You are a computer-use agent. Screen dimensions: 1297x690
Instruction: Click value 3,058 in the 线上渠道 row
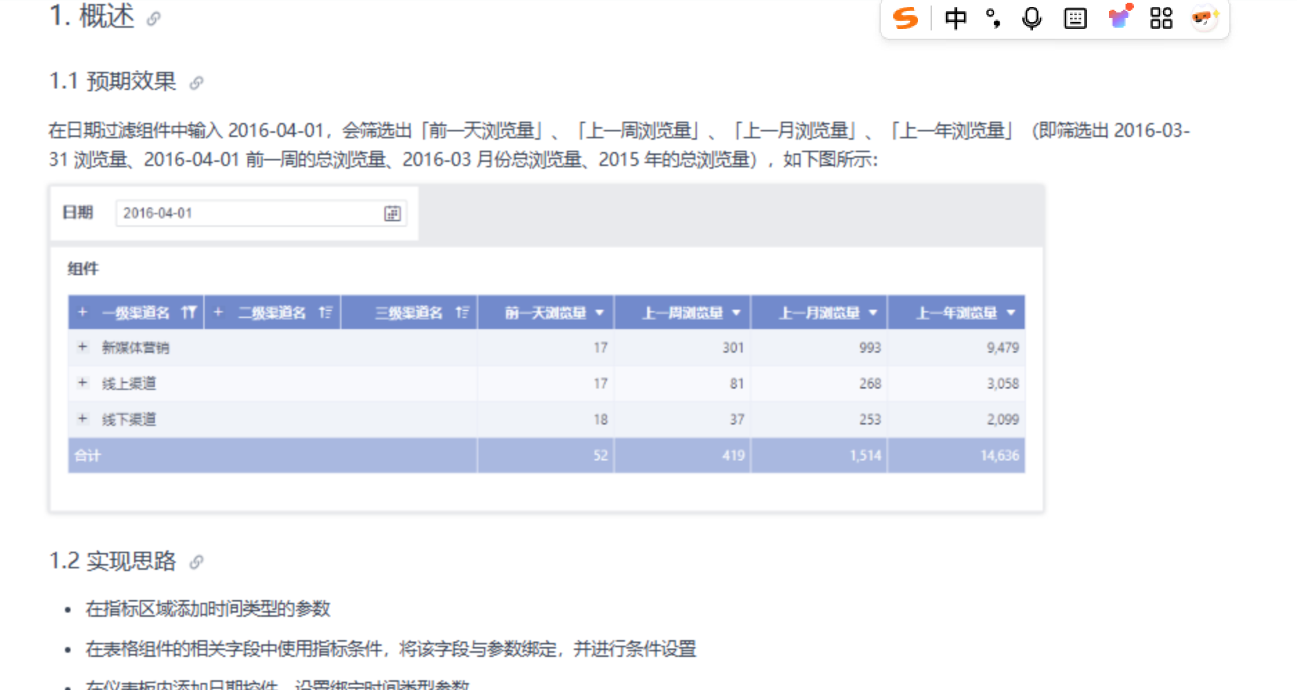click(x=1002, y=384)
